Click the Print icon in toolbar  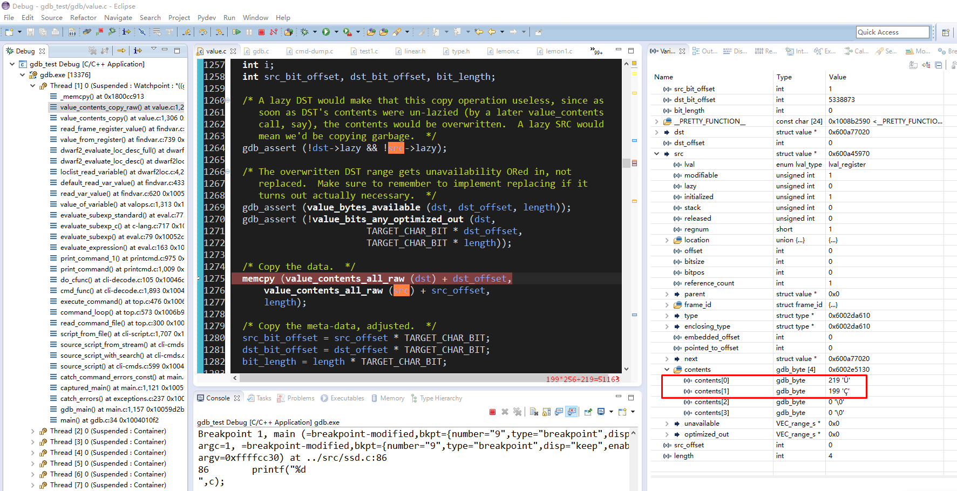click(x=56, y=32)
